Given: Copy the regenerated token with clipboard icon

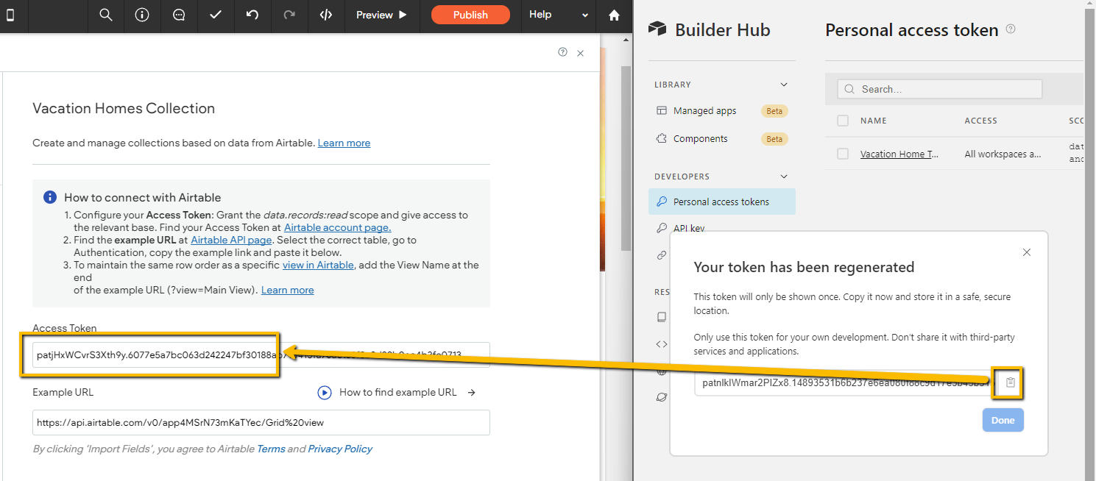Looking at the screenshot, I should [x=1008, y=382].
